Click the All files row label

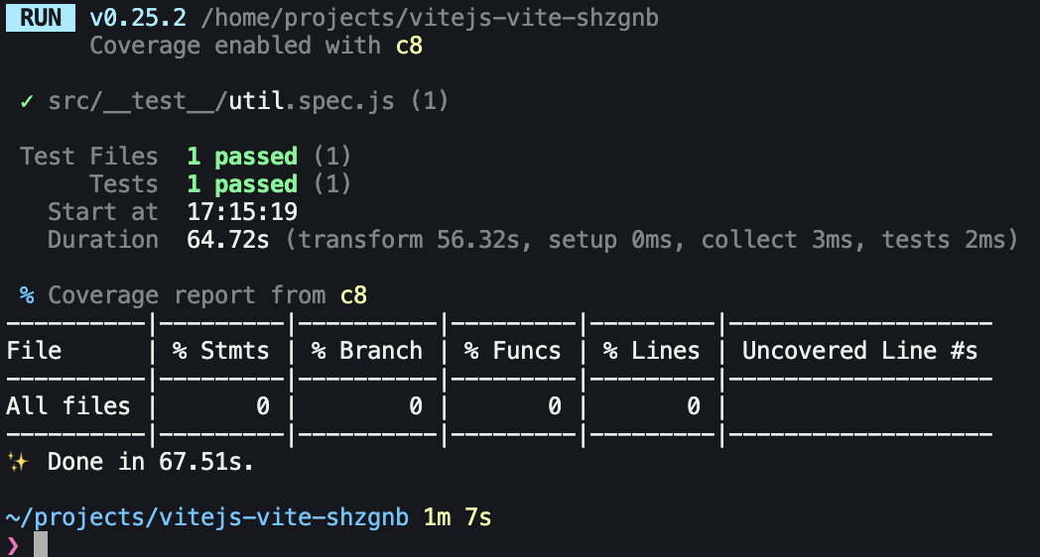coord(68,406)
